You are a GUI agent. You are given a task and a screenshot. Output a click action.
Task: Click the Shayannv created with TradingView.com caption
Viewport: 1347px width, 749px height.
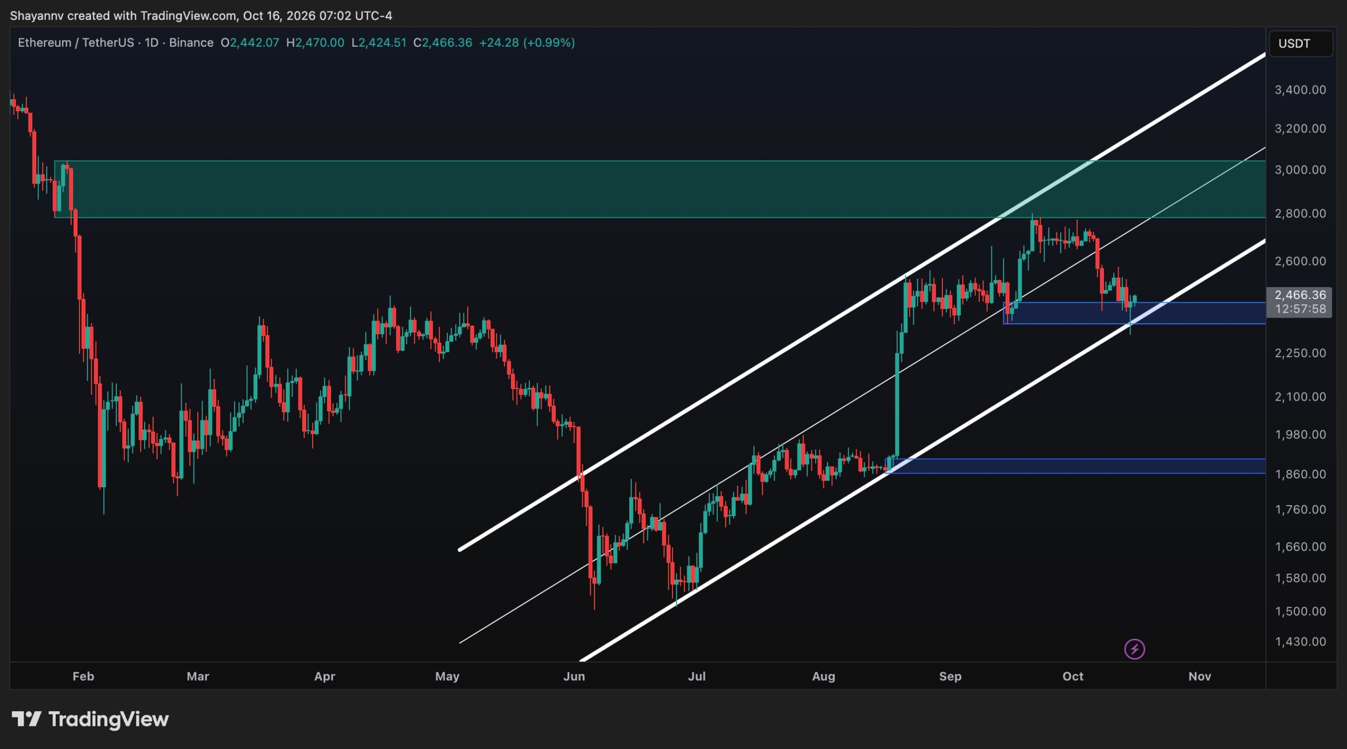[201, 16]
